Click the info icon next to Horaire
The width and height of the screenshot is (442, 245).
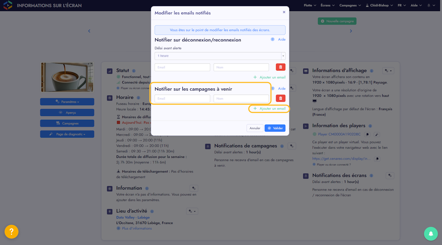coord(138,98)
